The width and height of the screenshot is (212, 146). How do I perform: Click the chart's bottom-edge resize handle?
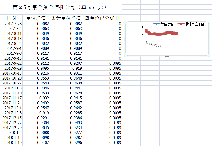167,56
